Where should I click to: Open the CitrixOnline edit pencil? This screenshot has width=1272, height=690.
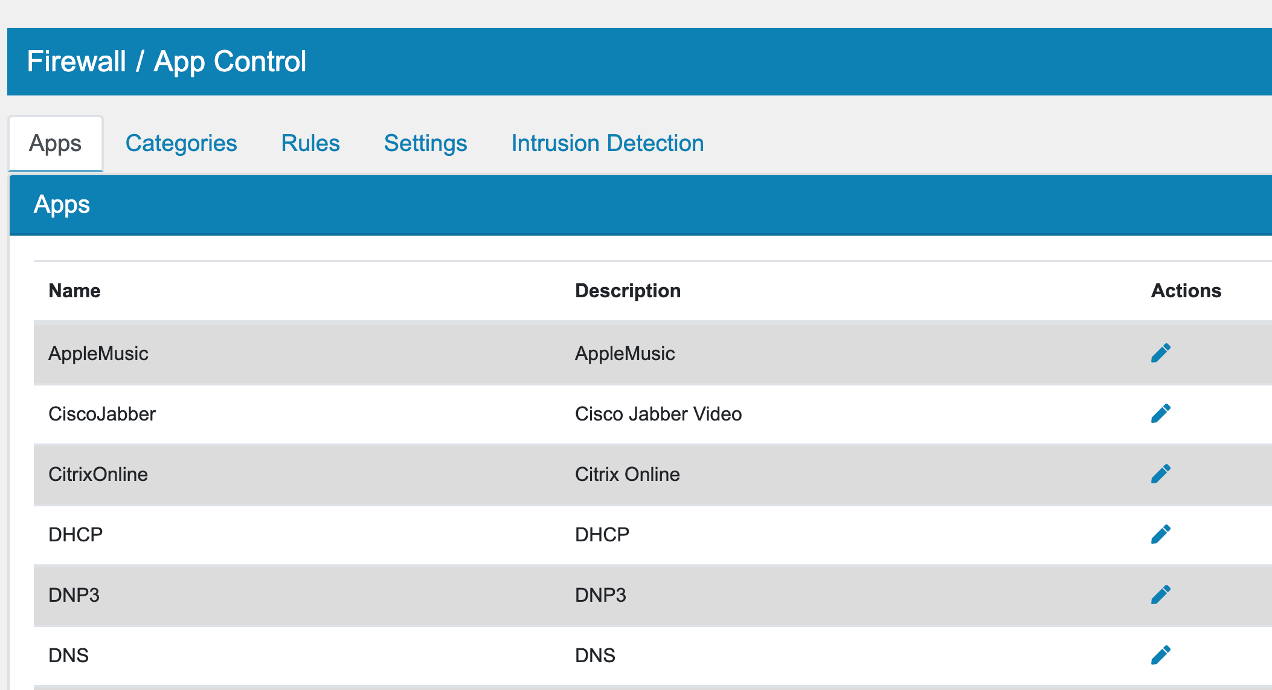pos(1161,474)
